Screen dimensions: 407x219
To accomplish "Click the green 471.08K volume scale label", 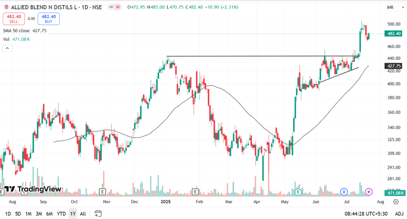I will (x=395, y=193).
